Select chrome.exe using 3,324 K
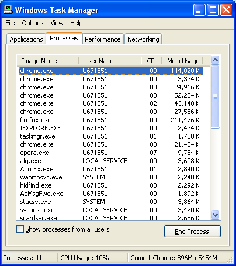This screenshot has width=236, height=266. [111, 79]
